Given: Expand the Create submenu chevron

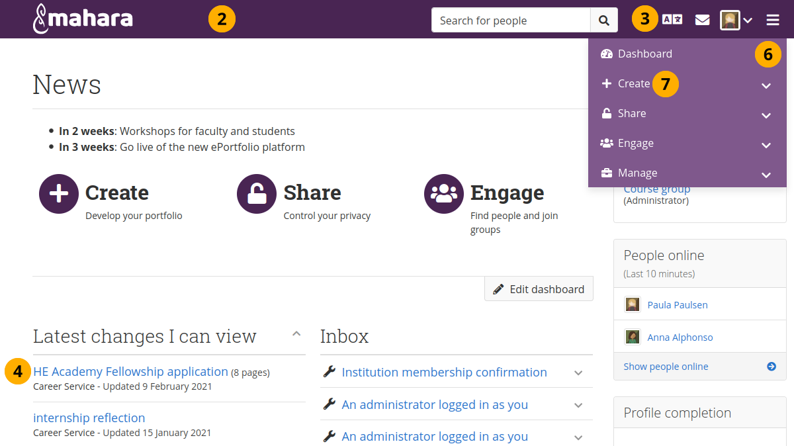Looking at the screenshot, I should click(x=766, y=85).
